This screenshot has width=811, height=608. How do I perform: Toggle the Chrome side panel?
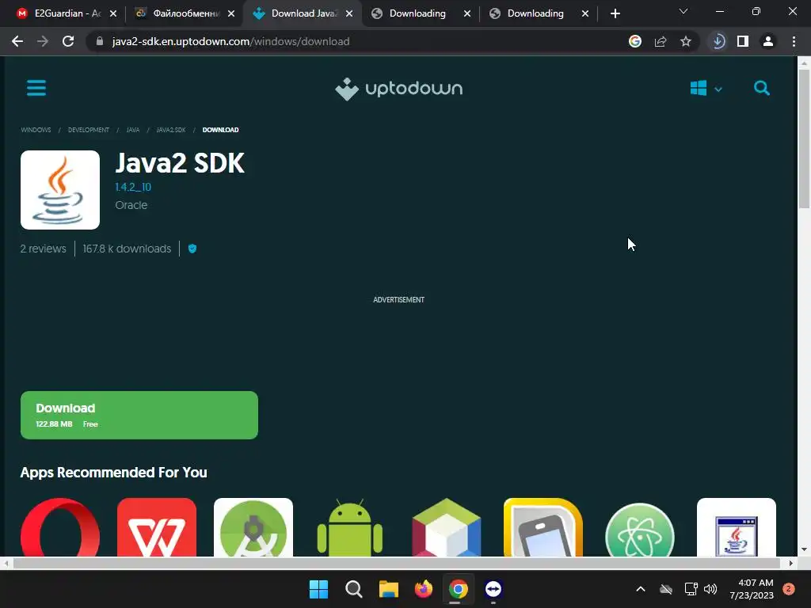tap(743, 41)
